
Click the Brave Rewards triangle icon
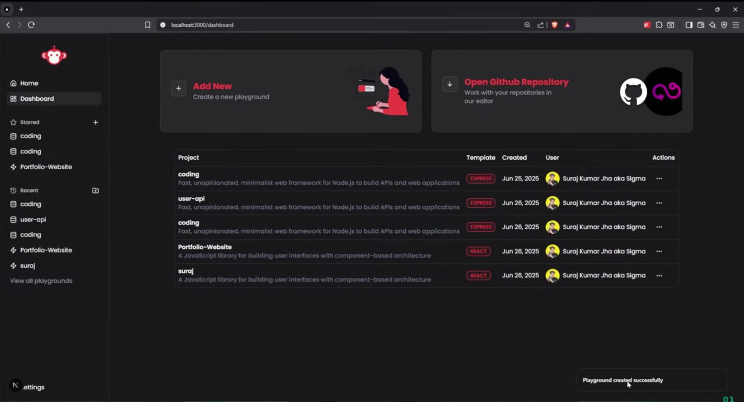pyautogui.click(x=568, y=25)
